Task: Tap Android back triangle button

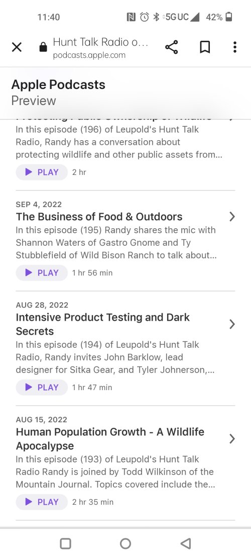Action: (x=186, y=544)
